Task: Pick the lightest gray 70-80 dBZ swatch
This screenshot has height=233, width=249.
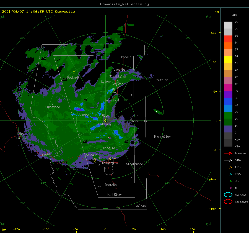Action: [228, 25]
